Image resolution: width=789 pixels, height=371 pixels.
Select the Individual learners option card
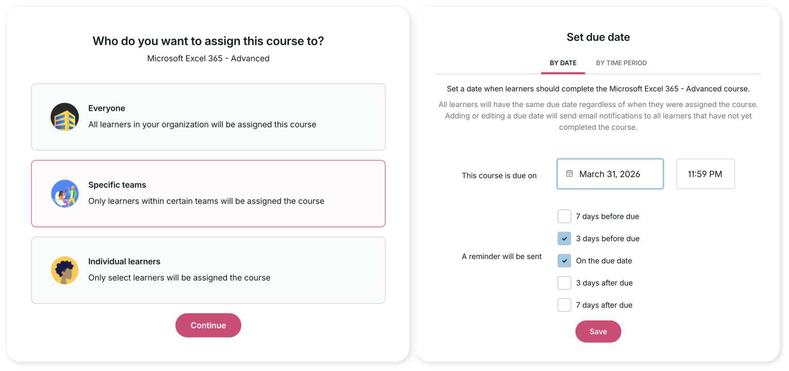point(208,270)
